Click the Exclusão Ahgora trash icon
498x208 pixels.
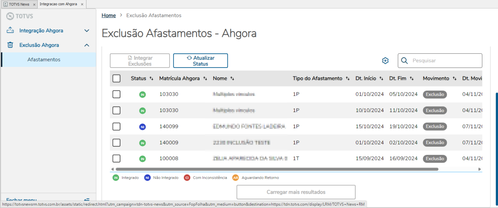pyautogui.click(x=10, y=45)
